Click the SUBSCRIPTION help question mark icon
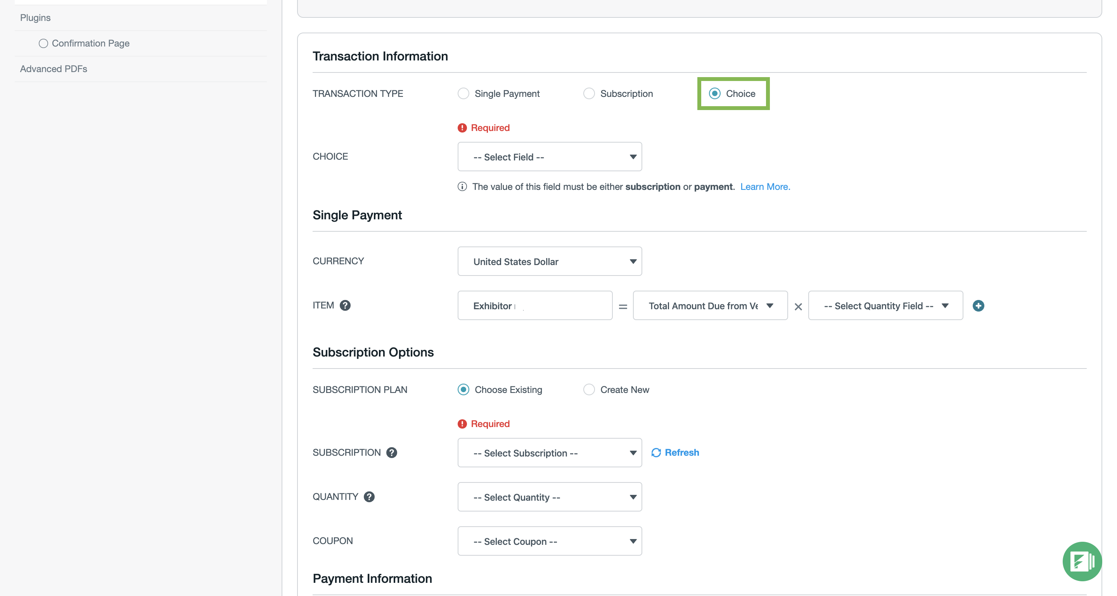The width and height of the screenshot is (1117, 596). (392, 453)
